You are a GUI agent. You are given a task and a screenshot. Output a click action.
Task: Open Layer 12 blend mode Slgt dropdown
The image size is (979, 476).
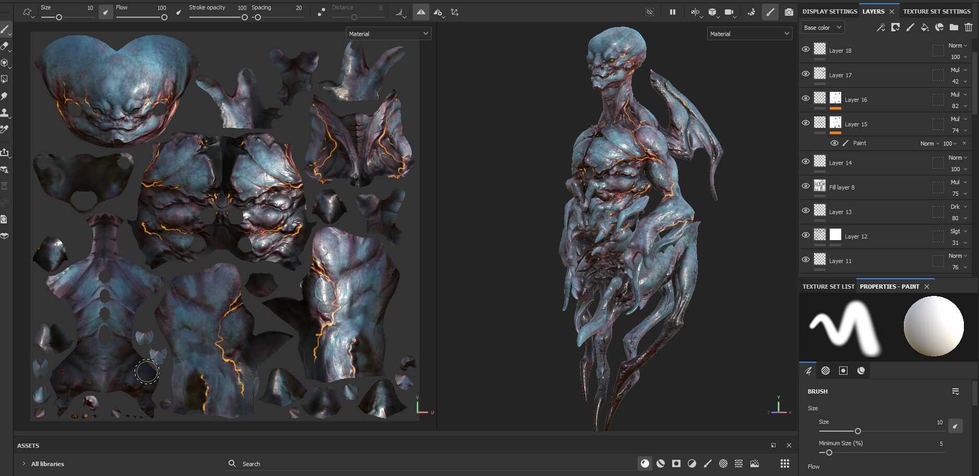coord(959,231)
